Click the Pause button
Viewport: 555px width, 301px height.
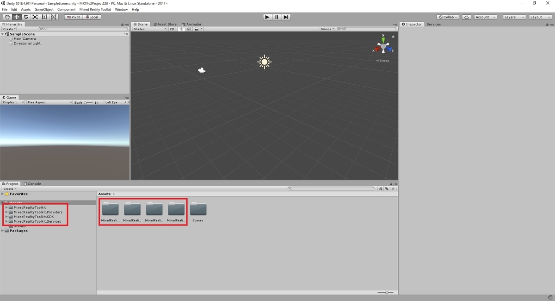(277, 17)
